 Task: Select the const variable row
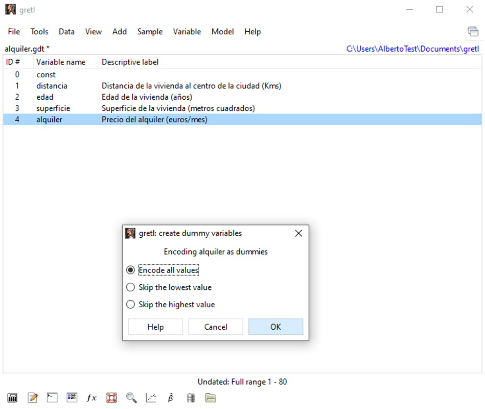coord(242,75)
